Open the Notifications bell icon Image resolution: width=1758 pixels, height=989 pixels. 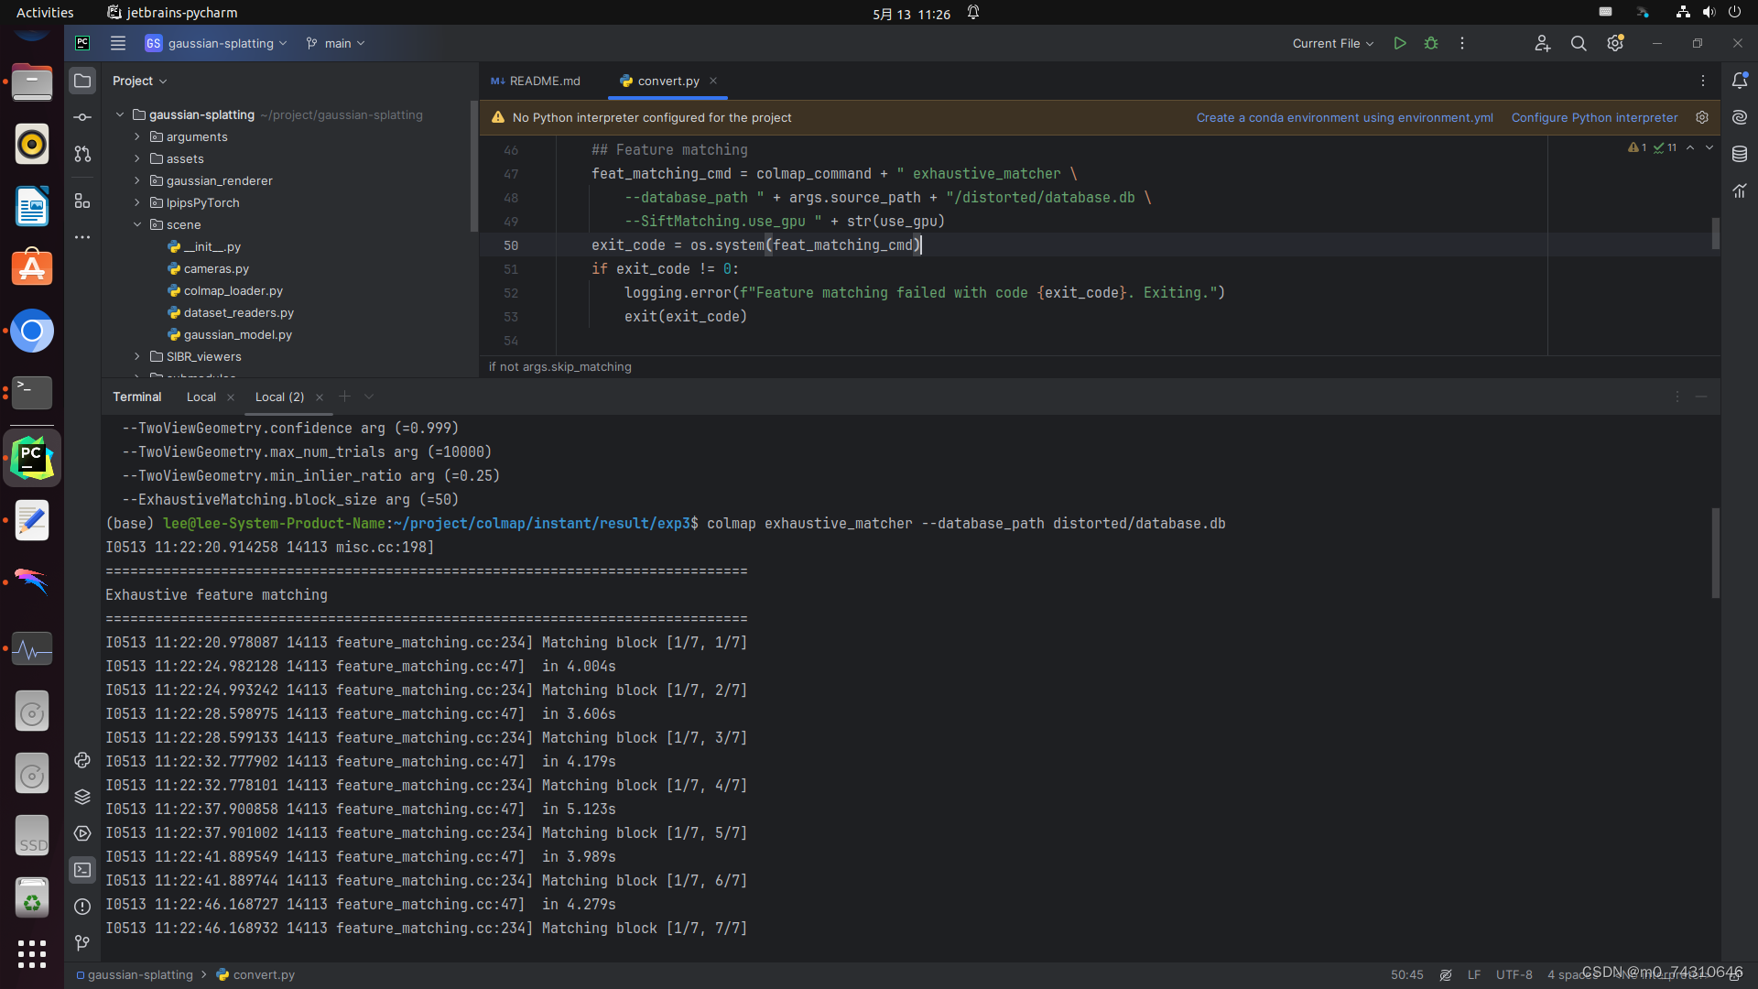(1740, 81)
